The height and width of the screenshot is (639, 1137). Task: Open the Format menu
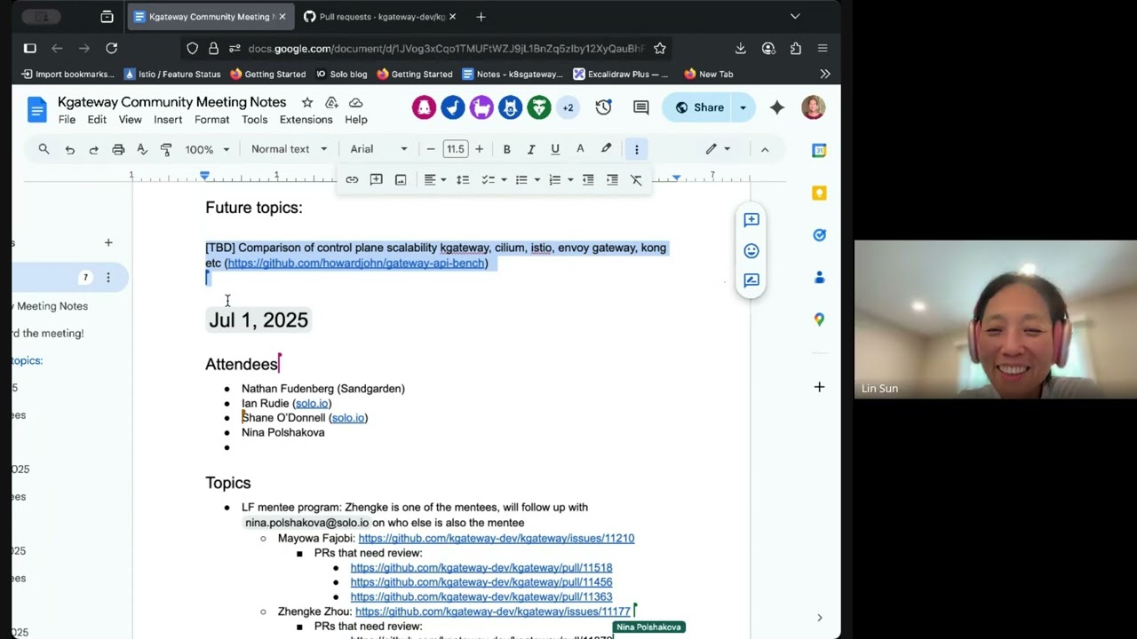[211, 120]
